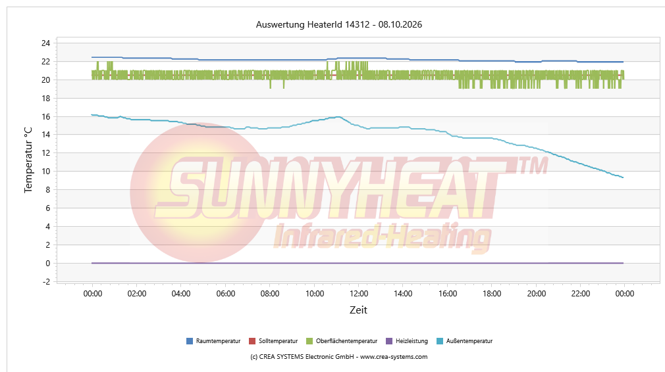Click the 16 value on temperature axis
The width and height of the screenshot is (665, 372).
click(x=46, y=117)
